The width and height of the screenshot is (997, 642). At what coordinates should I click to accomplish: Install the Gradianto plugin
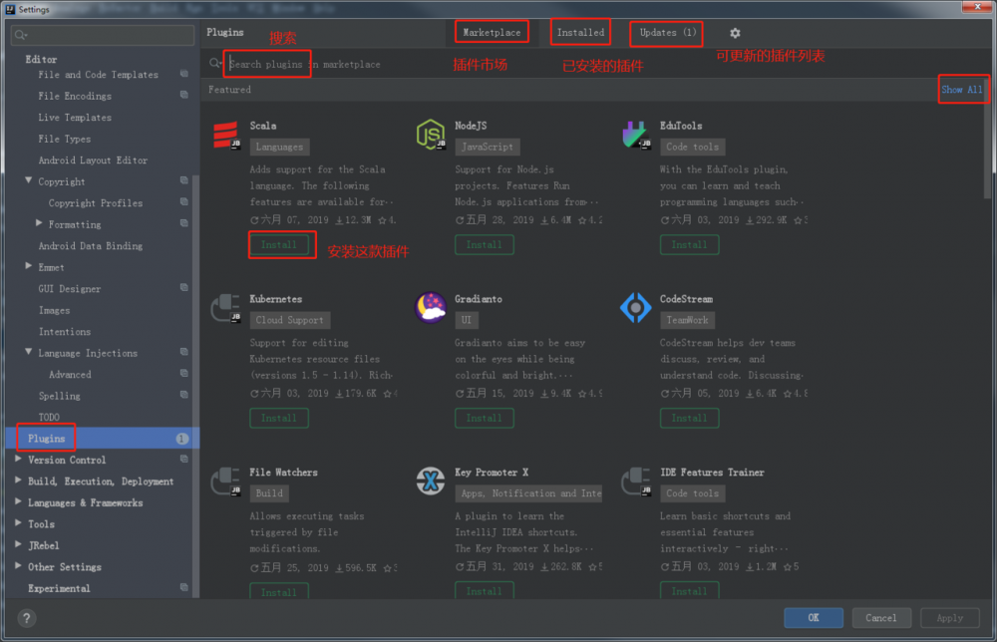click(485, 419)
